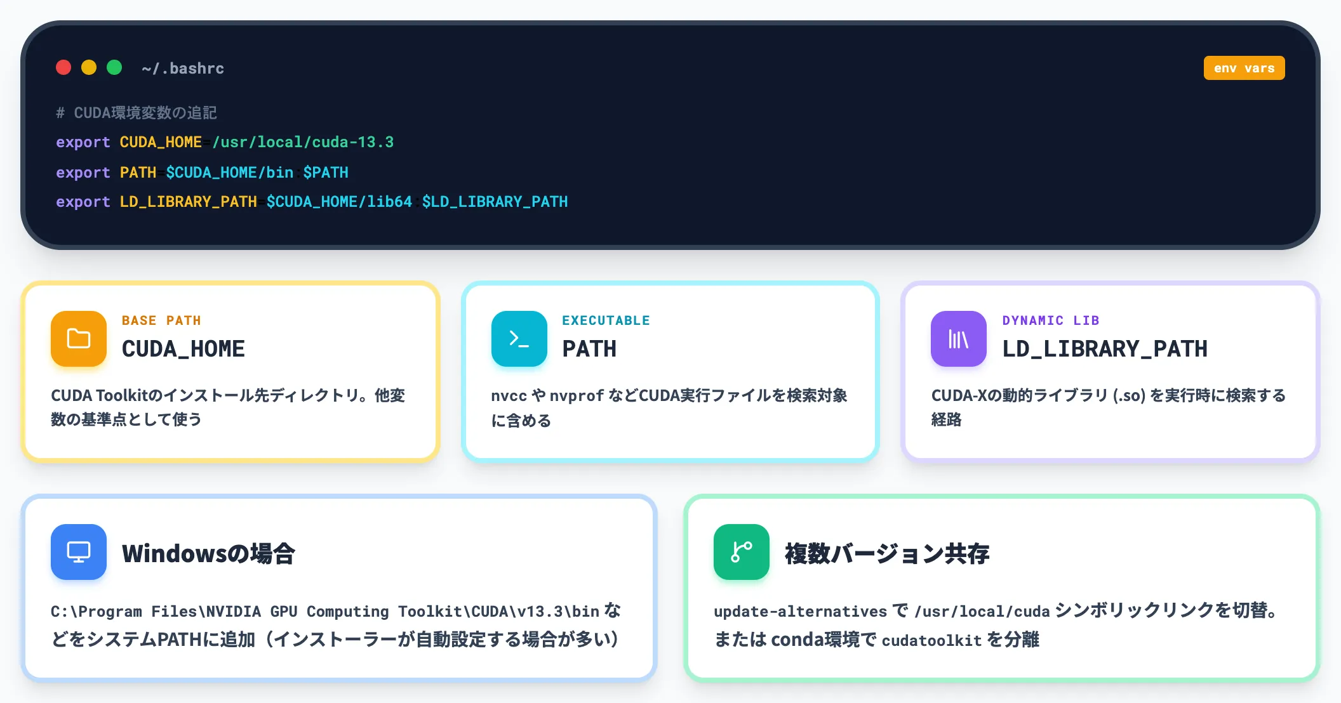Click the DYNAMIC LIB label

pos(1051,320)
